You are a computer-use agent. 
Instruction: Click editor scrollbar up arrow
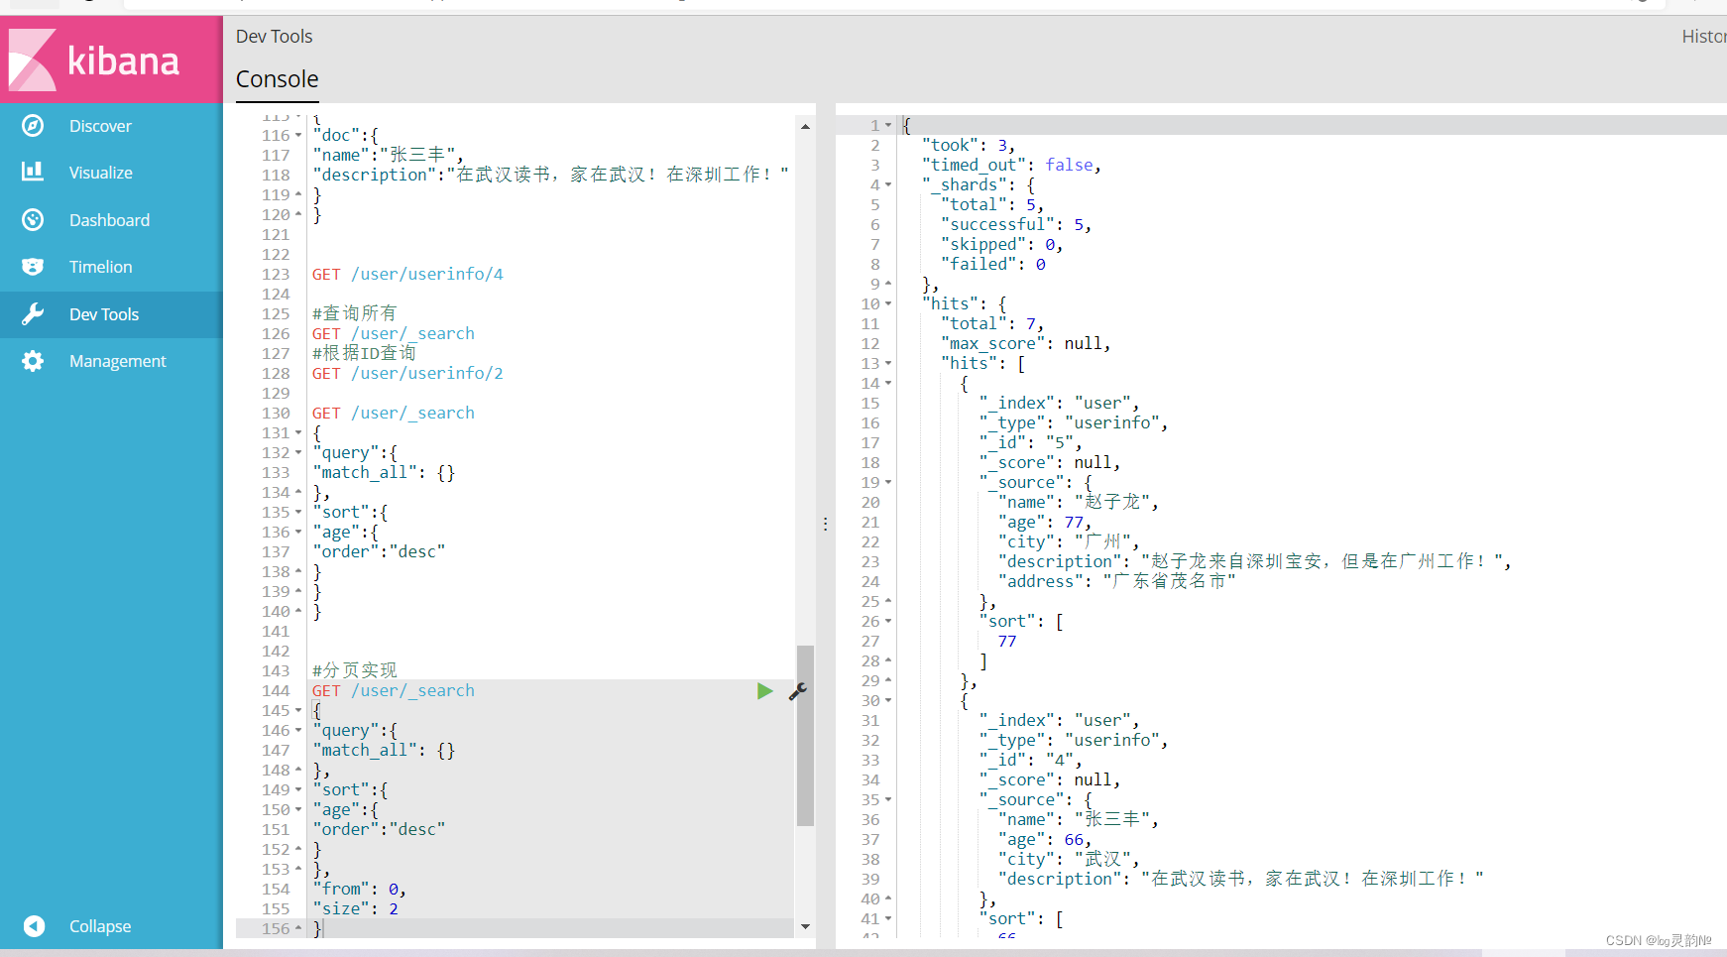pos(805,126)
